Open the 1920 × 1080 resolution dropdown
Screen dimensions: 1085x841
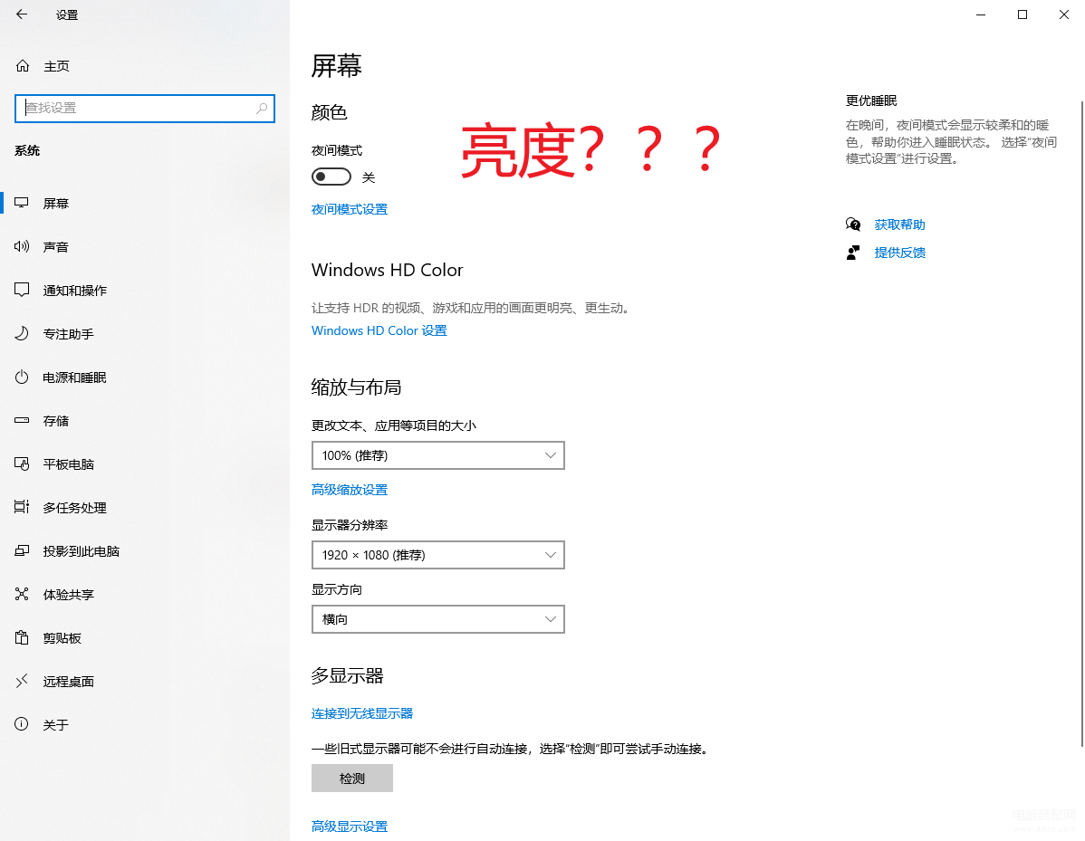[x=438, y=555]
